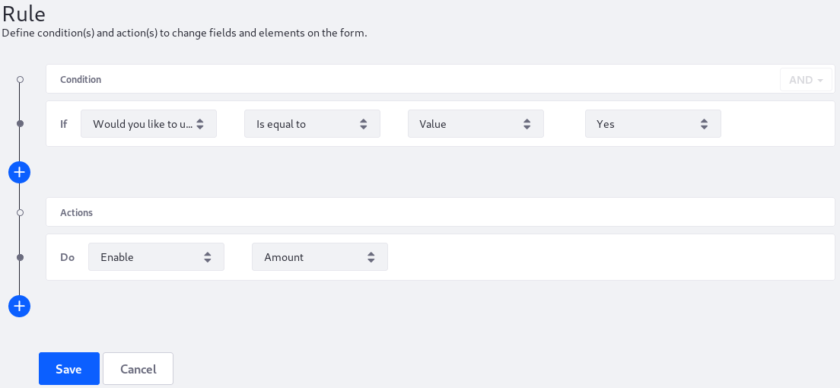Open the 'Would you like to u...' field dropdown
This screenshot has height=388, width=840.
pyautogui.click(x=148, y=124)
